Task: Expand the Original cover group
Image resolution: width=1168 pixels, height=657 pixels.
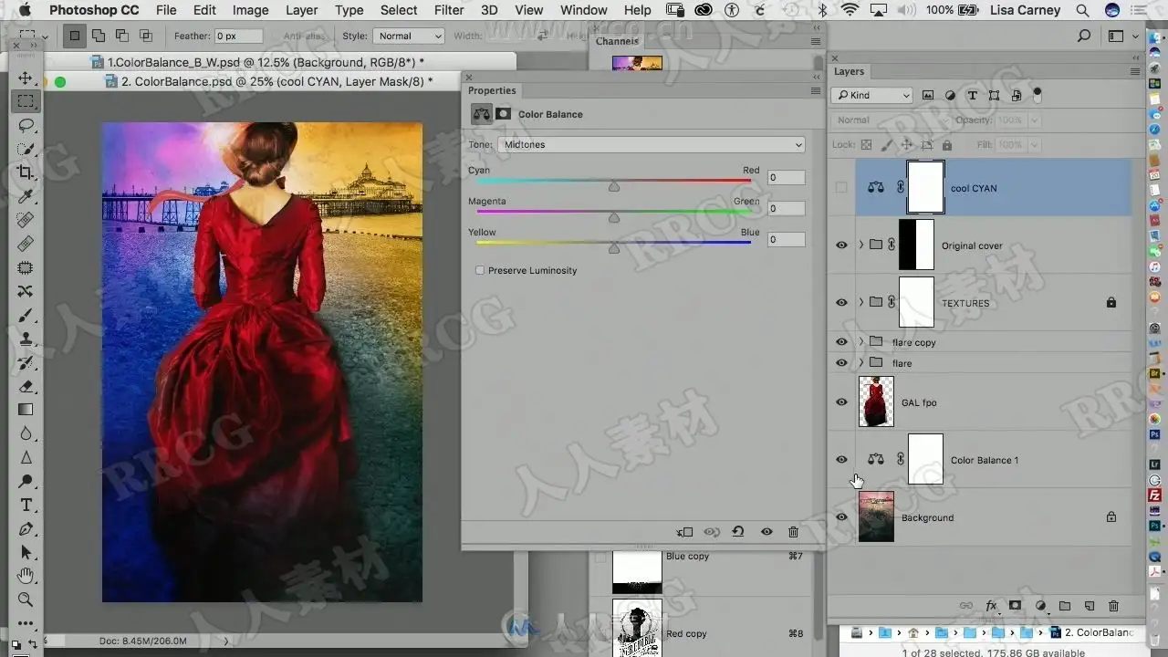Action: coord(861,245)
